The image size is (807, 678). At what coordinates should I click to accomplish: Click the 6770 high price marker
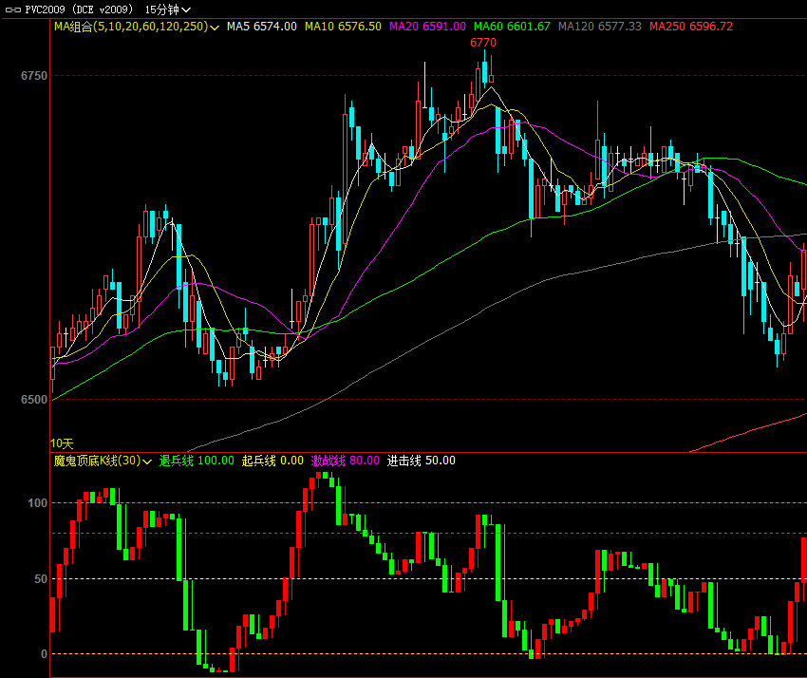pos(483,43)
